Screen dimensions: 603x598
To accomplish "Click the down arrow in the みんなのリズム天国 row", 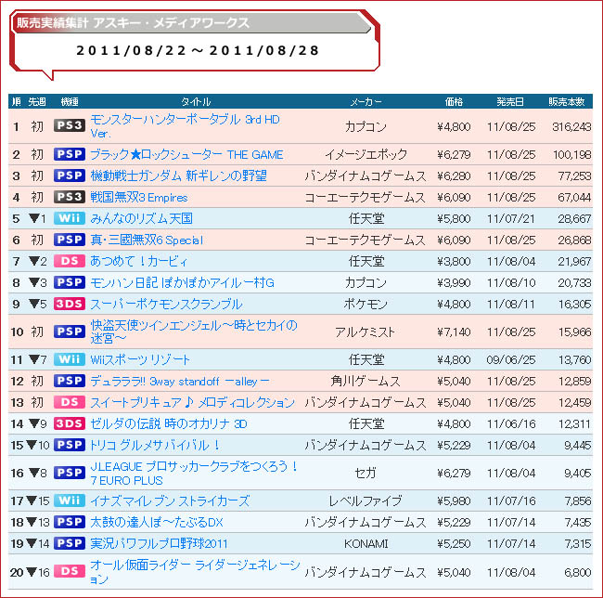I will coord(34,218).
